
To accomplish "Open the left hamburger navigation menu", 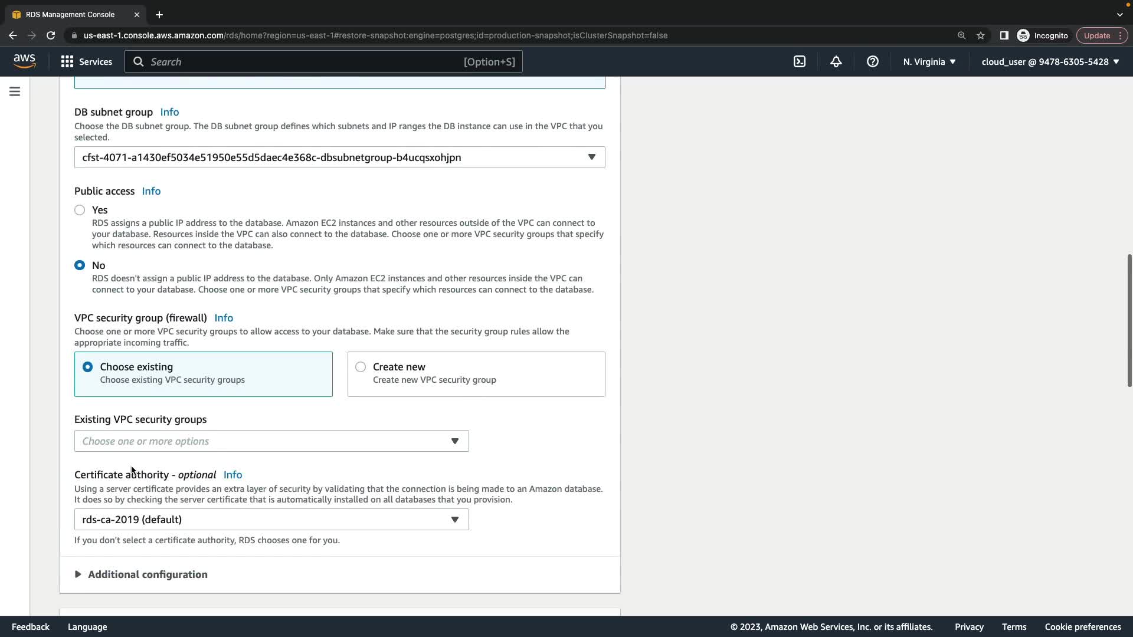I will point(15,91).
